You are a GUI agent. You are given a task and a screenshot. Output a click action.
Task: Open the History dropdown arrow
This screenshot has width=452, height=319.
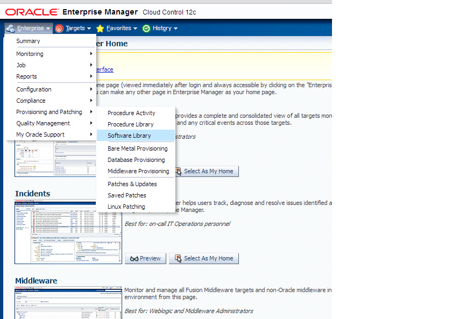(175, 29)
